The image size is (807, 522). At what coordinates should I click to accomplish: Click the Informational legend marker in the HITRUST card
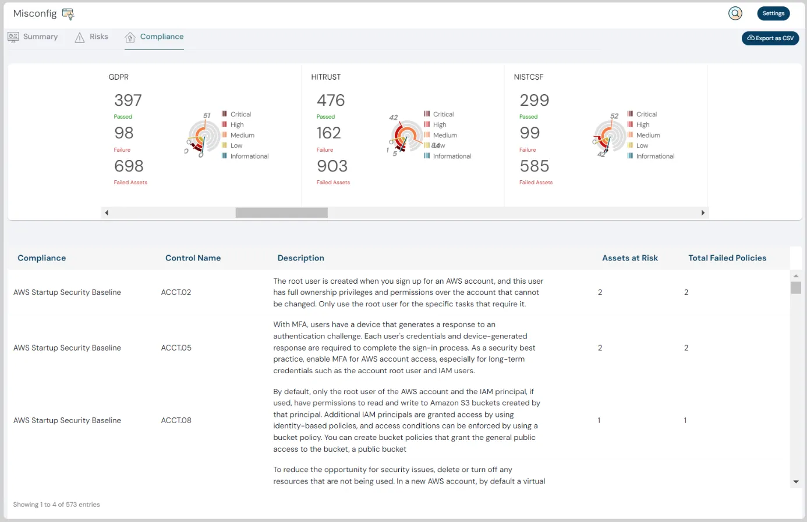pos(426,156)
